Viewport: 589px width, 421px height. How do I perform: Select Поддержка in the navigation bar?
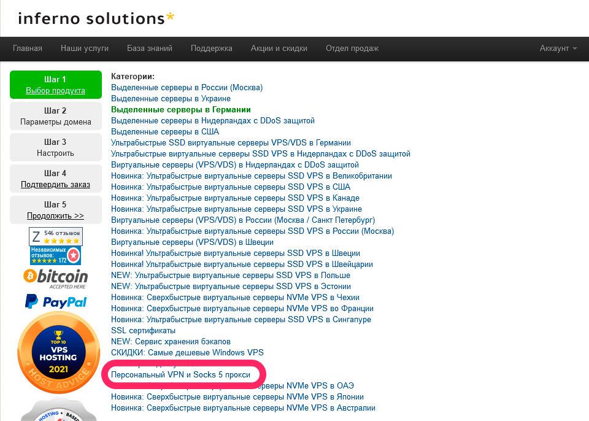pyautogui.click(x=212, y=48)
